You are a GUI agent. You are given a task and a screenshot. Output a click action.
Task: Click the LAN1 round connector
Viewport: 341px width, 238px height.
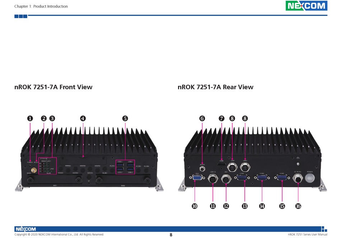[232, 167]
